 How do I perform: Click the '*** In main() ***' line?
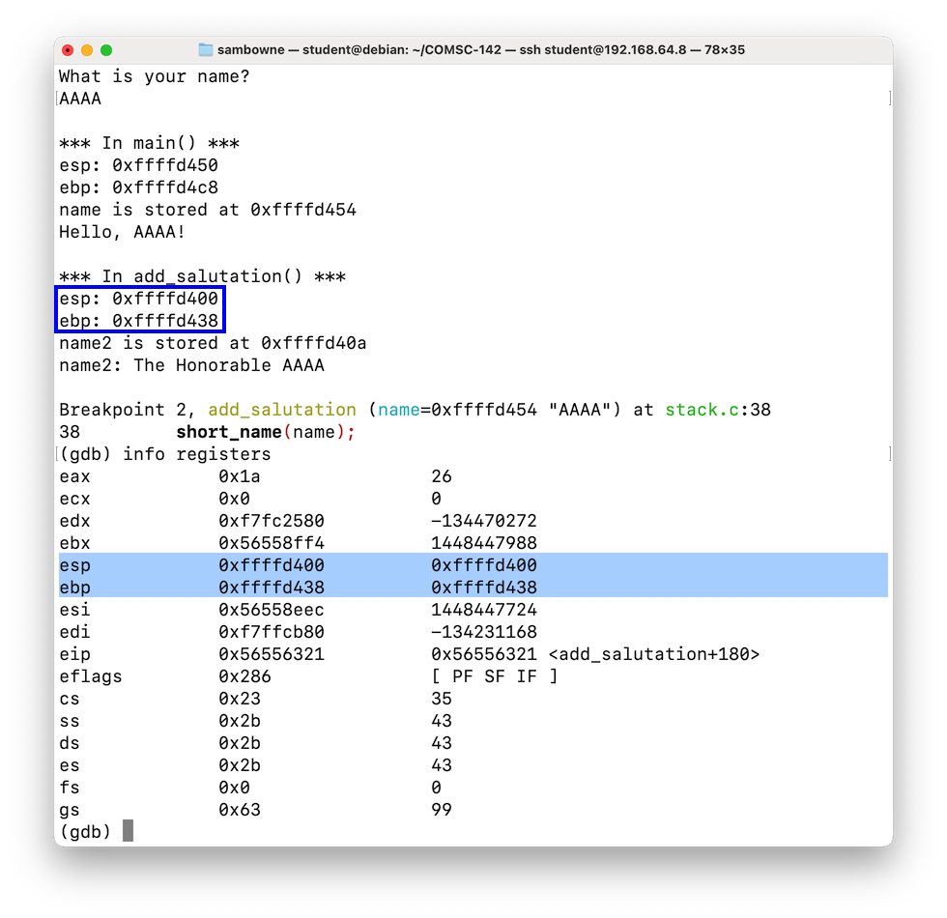149,143
